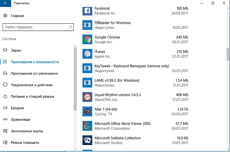Click the FBReader for Windows icon
230x152 pixels.
87,25
